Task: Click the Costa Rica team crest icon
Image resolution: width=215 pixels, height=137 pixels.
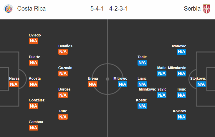Action: click(9, 9)
